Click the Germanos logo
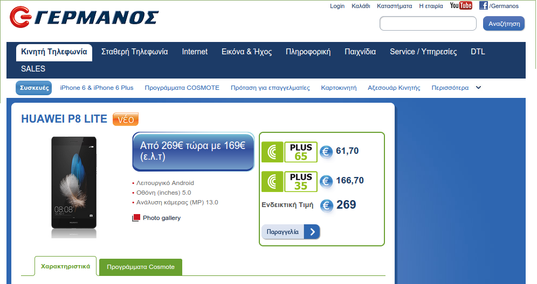This screenshot has height=284, width=537. tap(84, 17)
